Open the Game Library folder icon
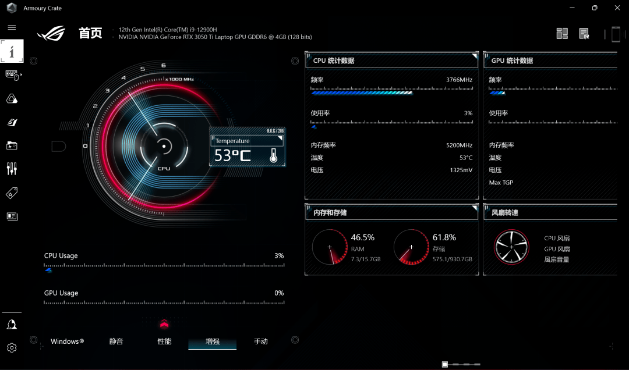 coord(12,145)
